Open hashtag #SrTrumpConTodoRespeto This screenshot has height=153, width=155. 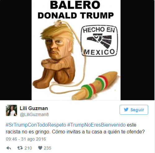pyautogui.click(x=36, y=125)
